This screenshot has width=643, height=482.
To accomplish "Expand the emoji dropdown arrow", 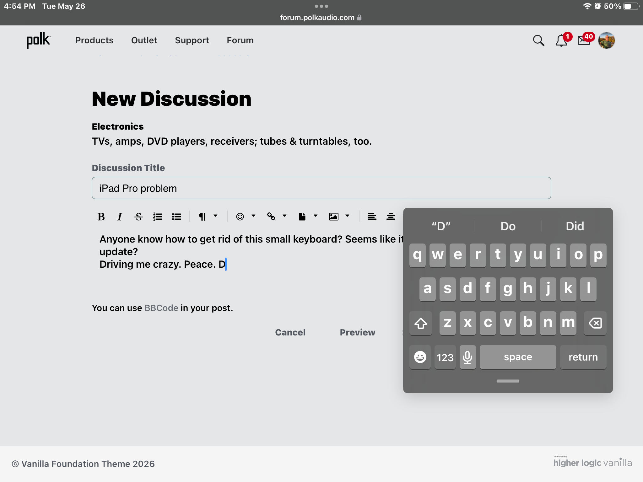I will click(253, 216).
